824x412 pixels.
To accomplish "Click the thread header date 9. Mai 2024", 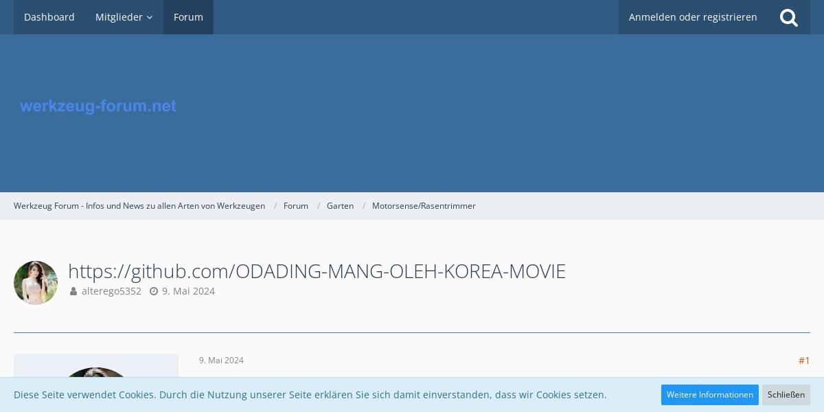I will (188, 291).
